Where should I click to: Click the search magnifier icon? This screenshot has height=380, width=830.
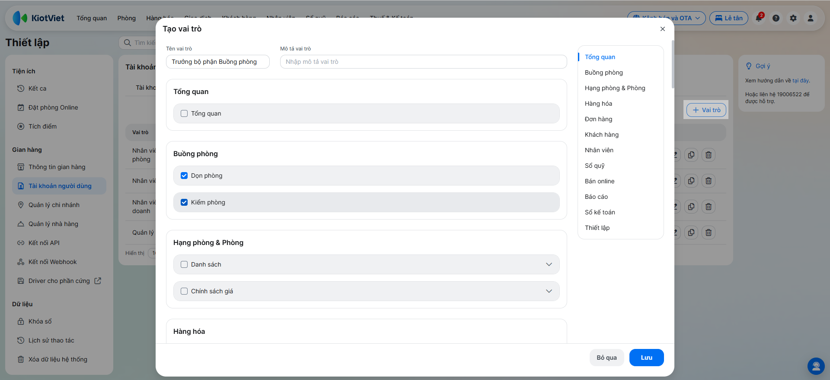click(x=128, y=43)
